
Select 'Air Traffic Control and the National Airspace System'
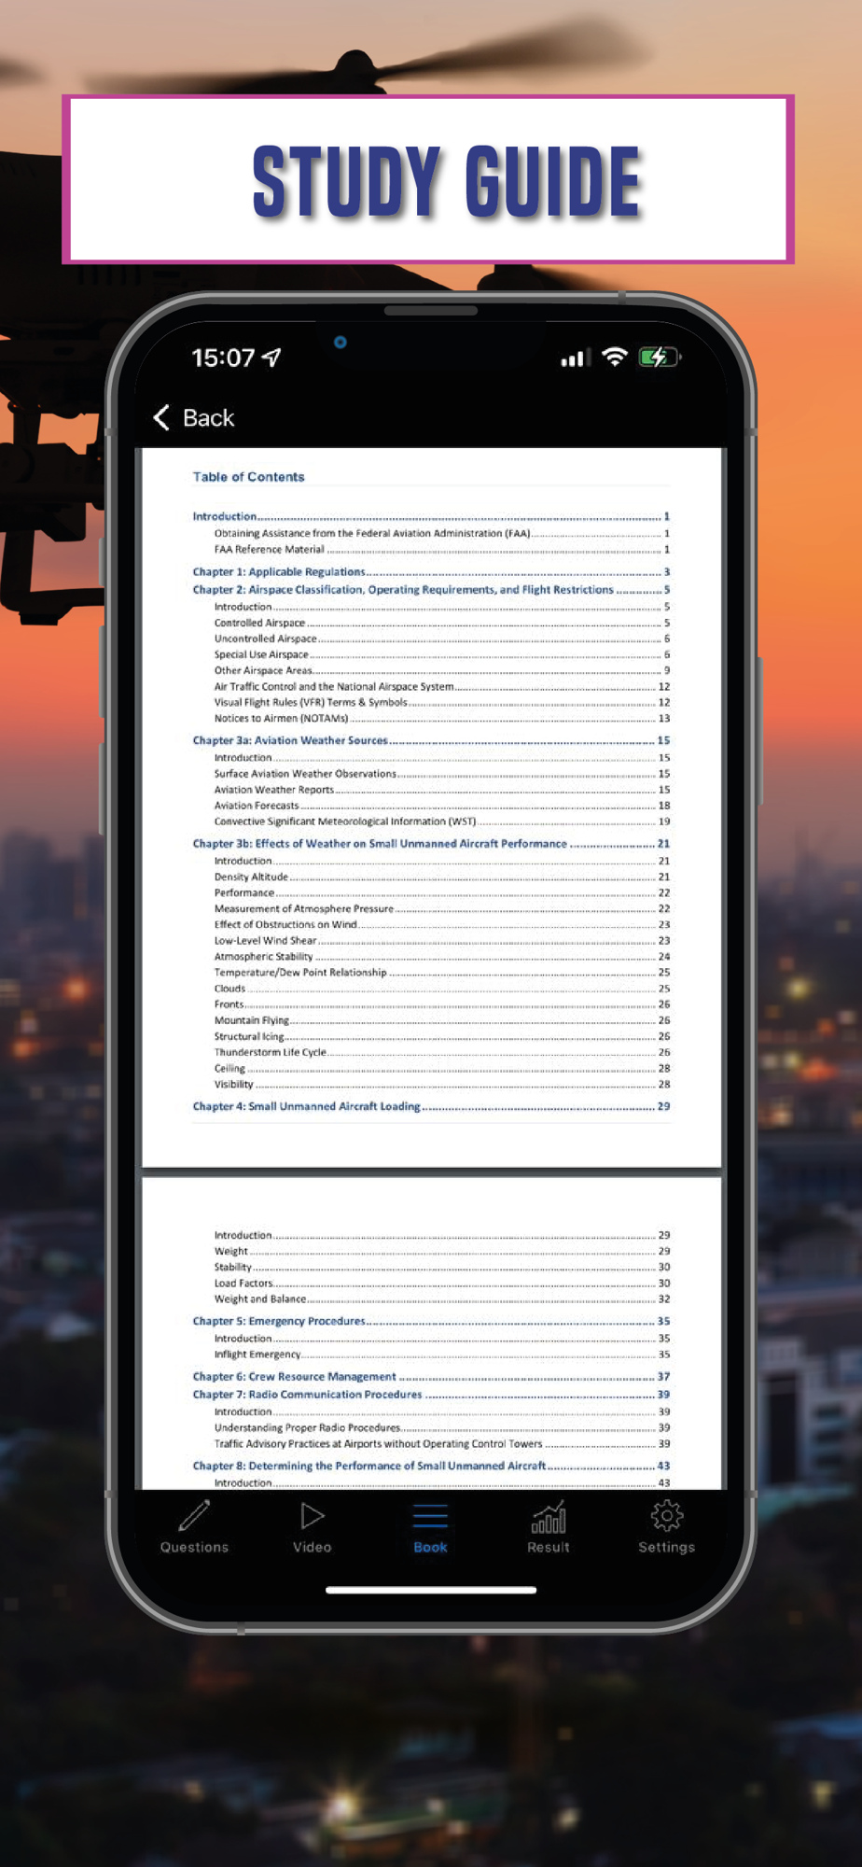[442, 686]
